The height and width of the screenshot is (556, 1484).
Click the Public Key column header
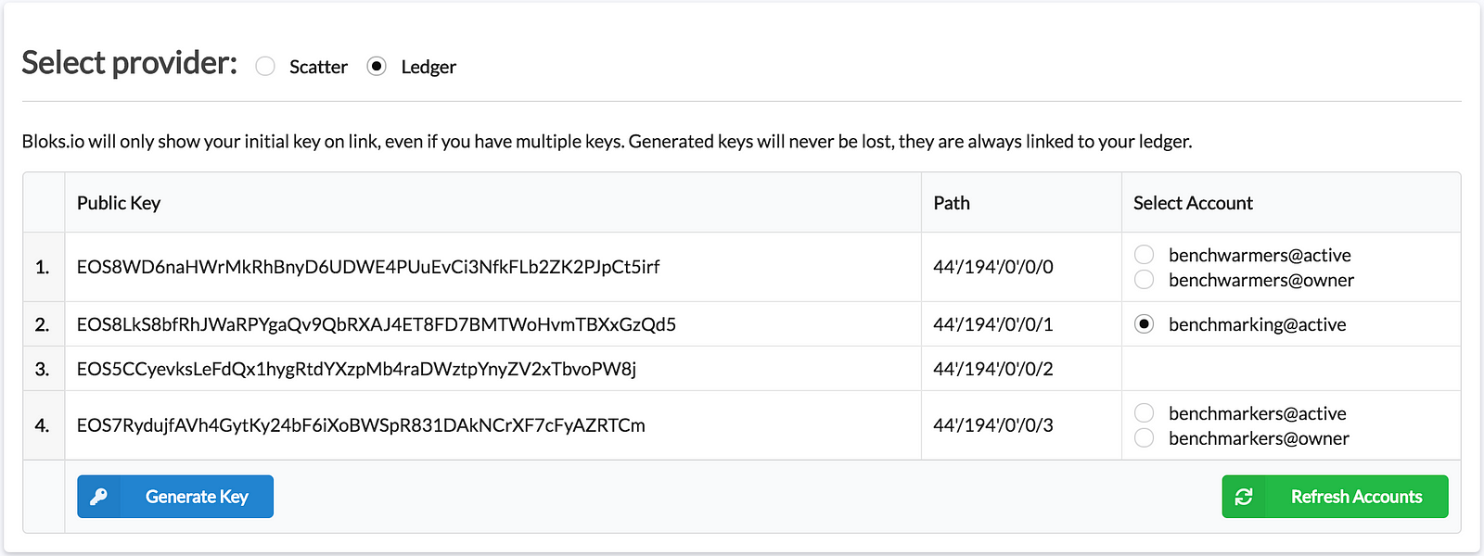119,203
